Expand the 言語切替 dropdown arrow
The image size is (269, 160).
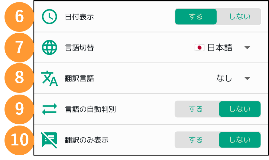(x=247, y=48)
